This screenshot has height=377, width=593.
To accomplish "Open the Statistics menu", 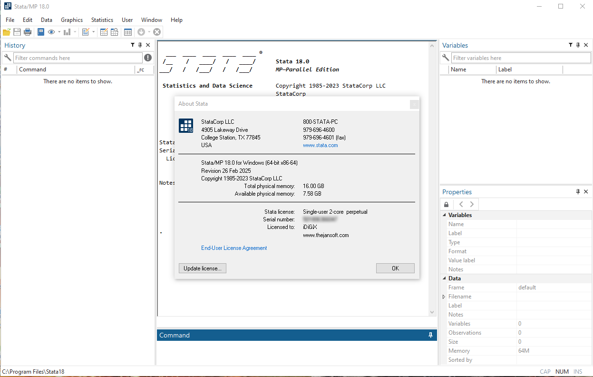I will tap(102, 20).
